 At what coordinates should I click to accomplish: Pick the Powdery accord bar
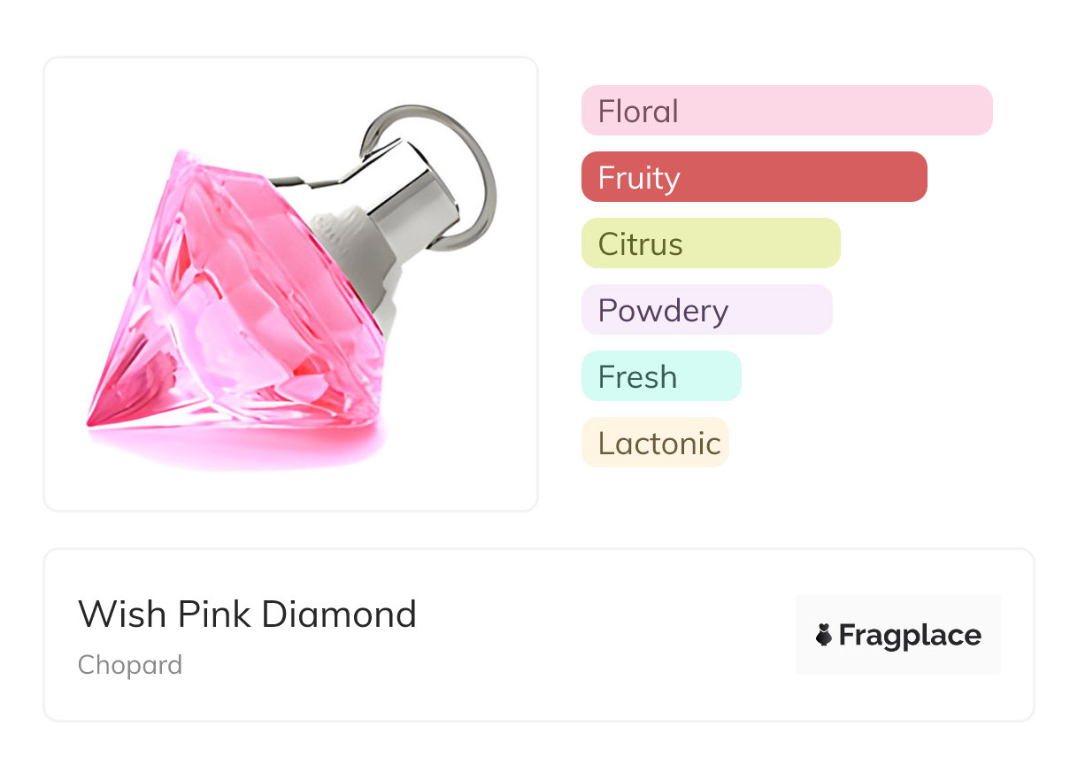pyautogui.click(x=706, y=310)
